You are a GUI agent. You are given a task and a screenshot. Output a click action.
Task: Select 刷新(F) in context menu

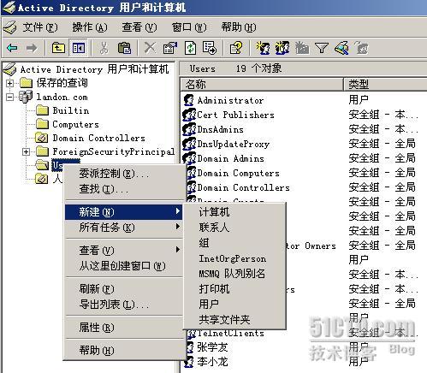124,289
